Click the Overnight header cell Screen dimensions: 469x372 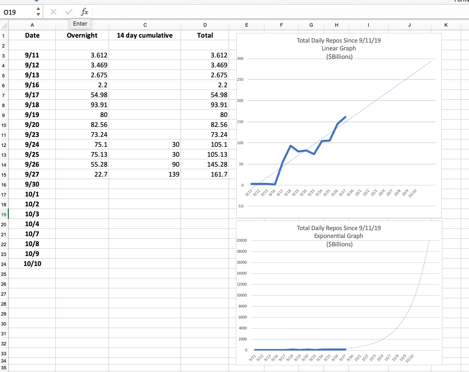click(82, 35)
